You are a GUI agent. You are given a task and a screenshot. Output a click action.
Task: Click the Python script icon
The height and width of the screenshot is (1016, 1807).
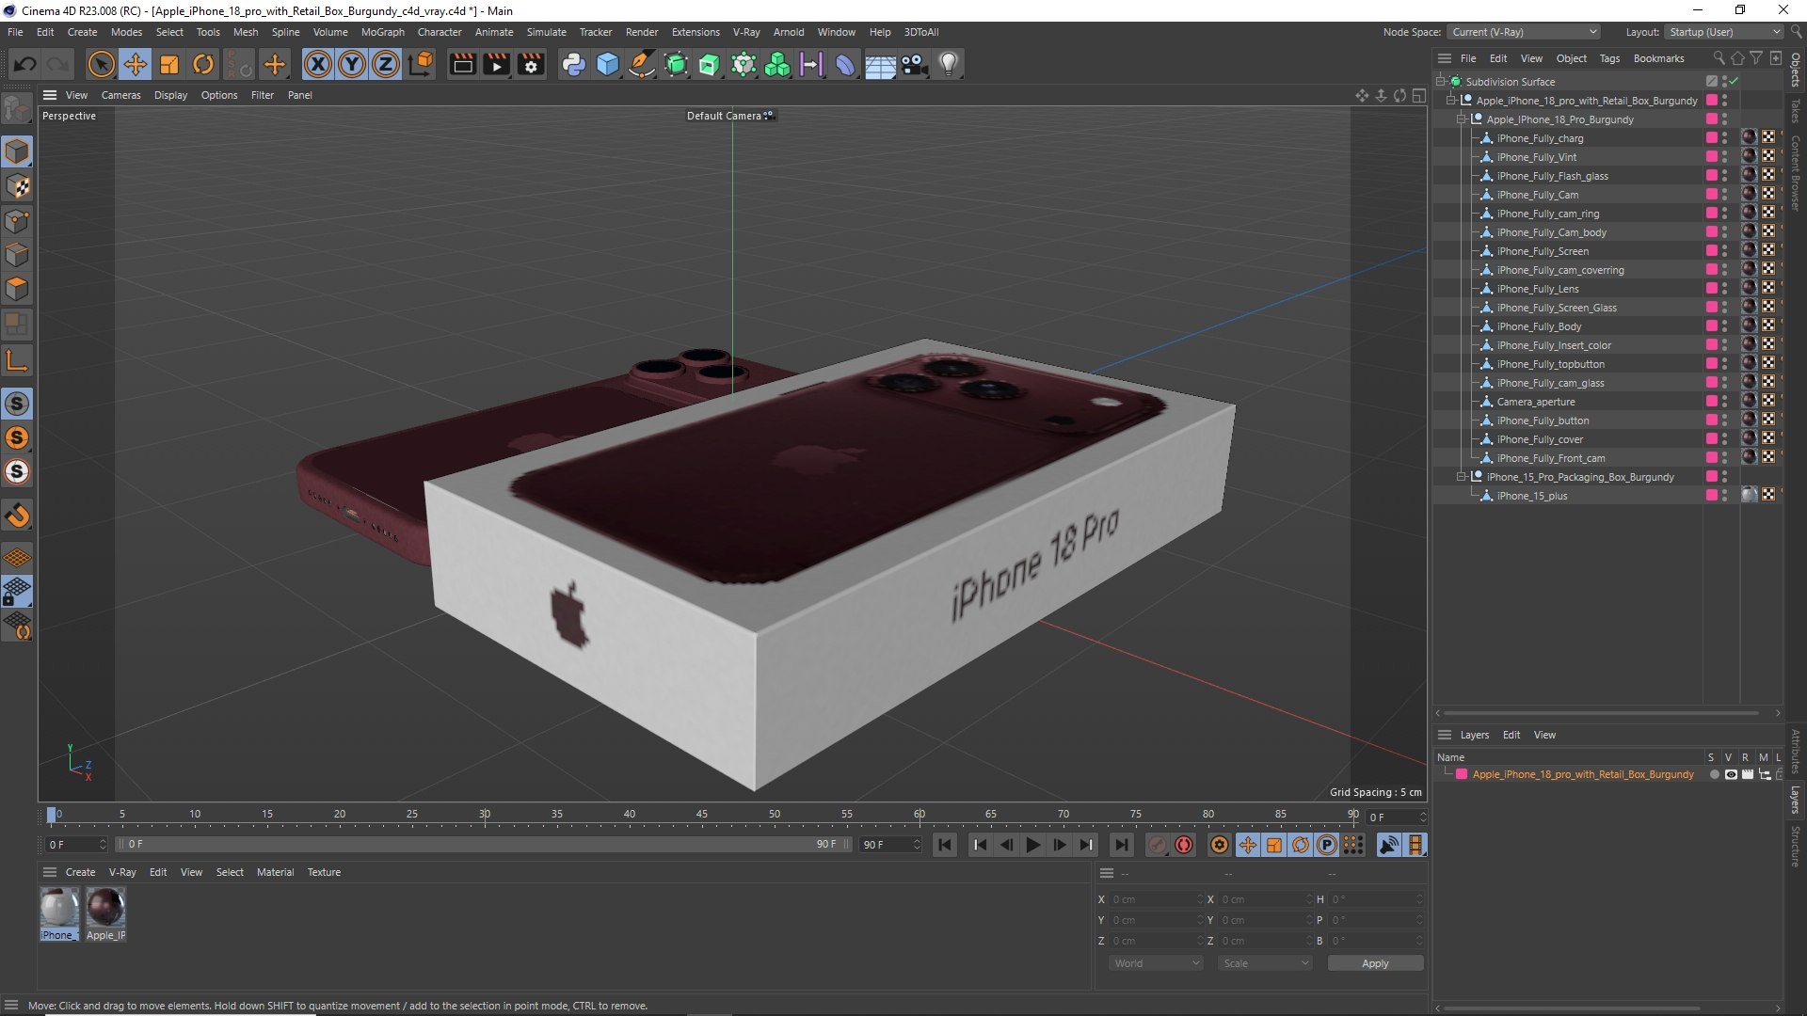[x=573, y=64]
